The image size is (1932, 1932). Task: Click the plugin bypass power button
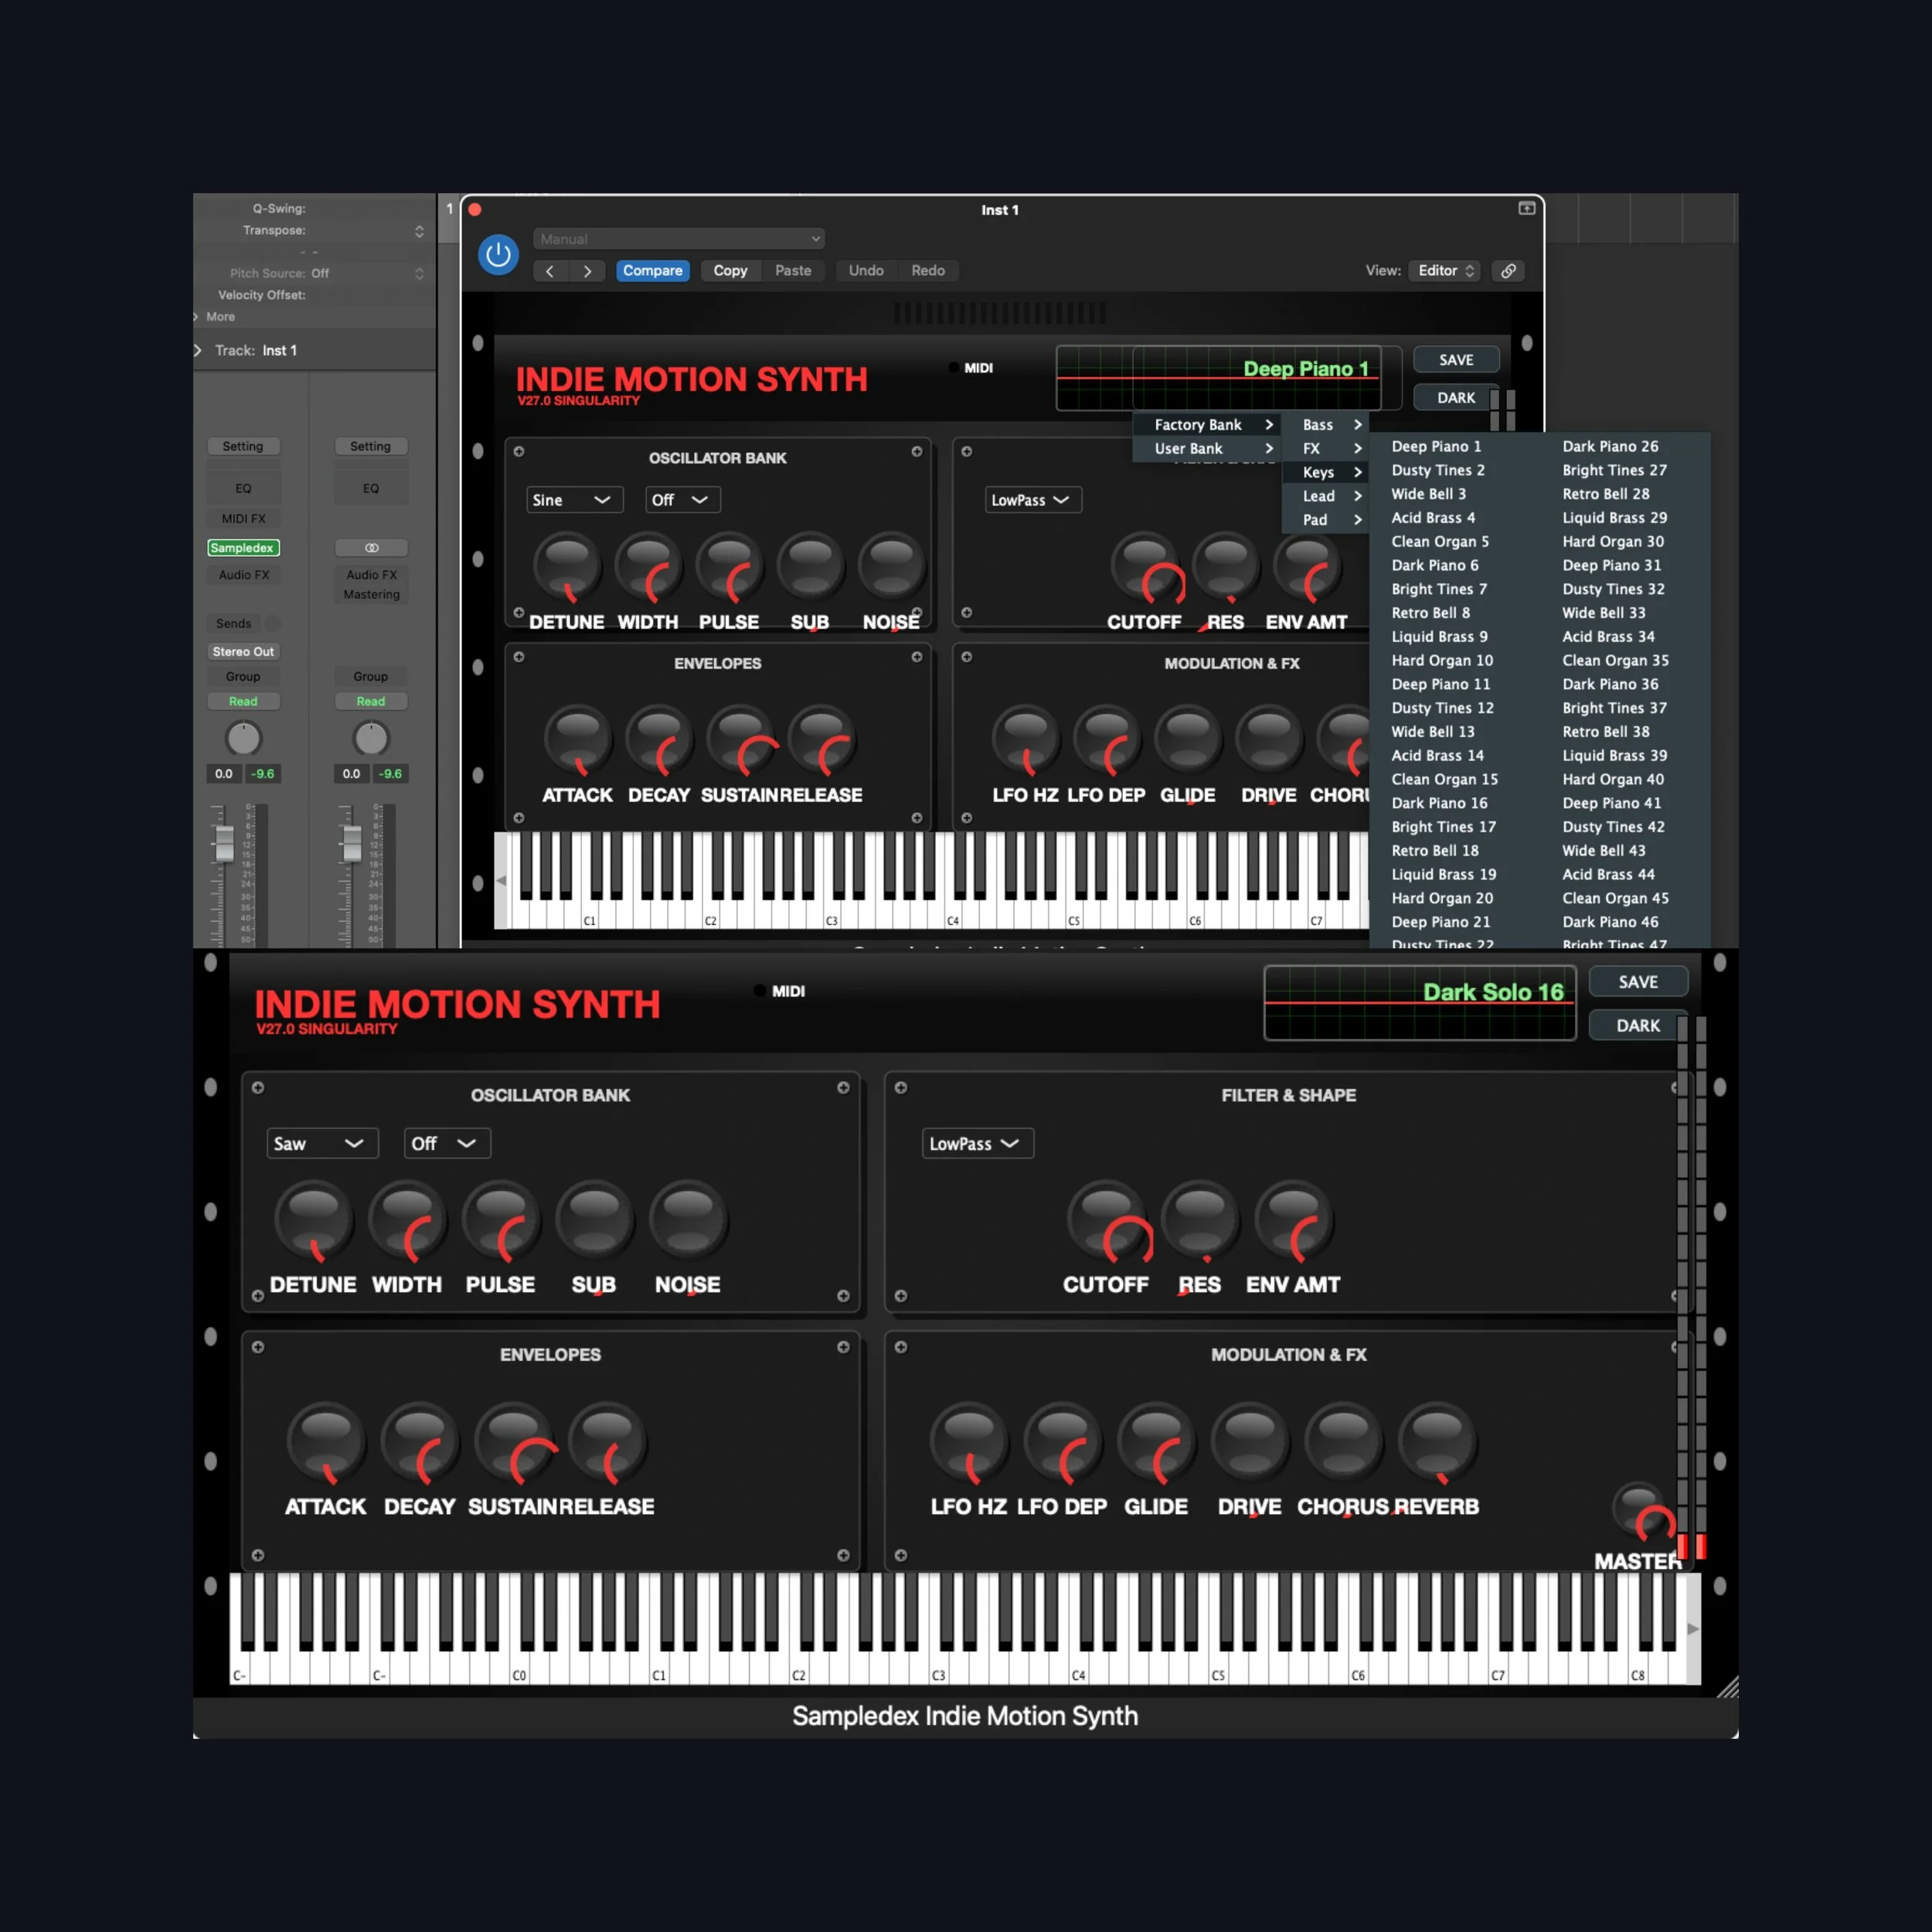click(x=498, y=254)
